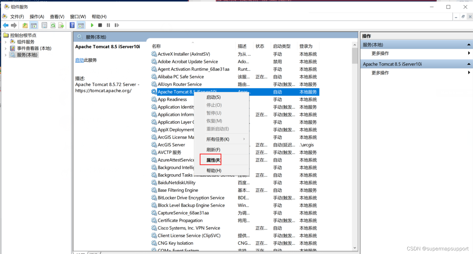Select gear icon of Alibaba PC Safe Service
The image size is (473, 254).
pyautogui.click(x=154, y=77)
